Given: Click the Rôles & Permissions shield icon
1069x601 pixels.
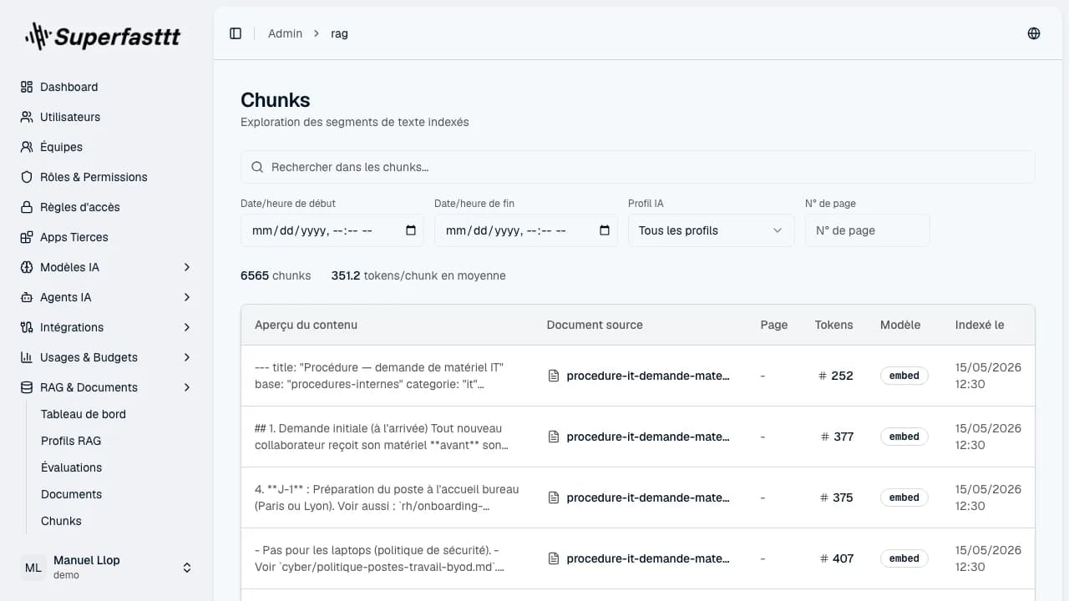Looking at the screenshot, I should [27, 177].
